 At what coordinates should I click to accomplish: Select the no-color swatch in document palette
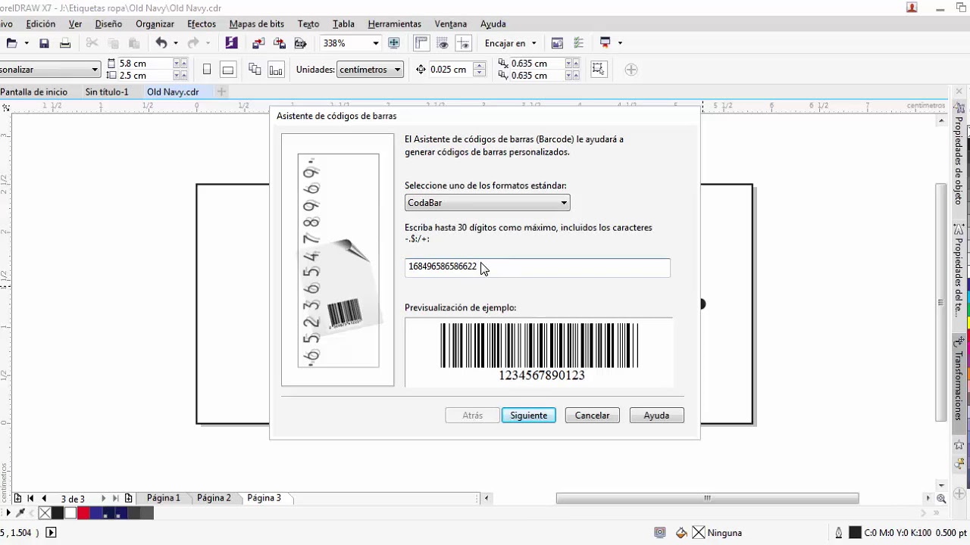click(45, 513)
